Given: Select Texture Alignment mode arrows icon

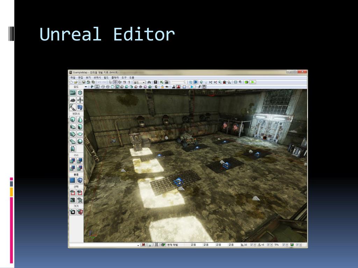Looking at the screenshot, I should 80,100.
